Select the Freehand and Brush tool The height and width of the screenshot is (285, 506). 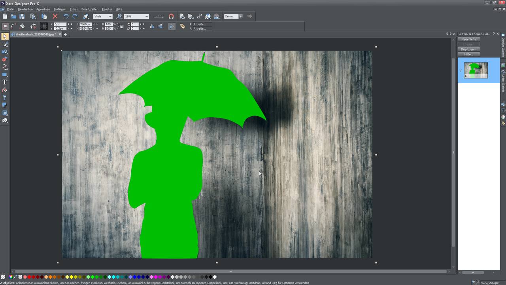tap(5, 44)
